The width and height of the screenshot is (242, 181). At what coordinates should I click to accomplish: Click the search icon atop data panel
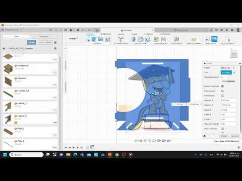55,30
